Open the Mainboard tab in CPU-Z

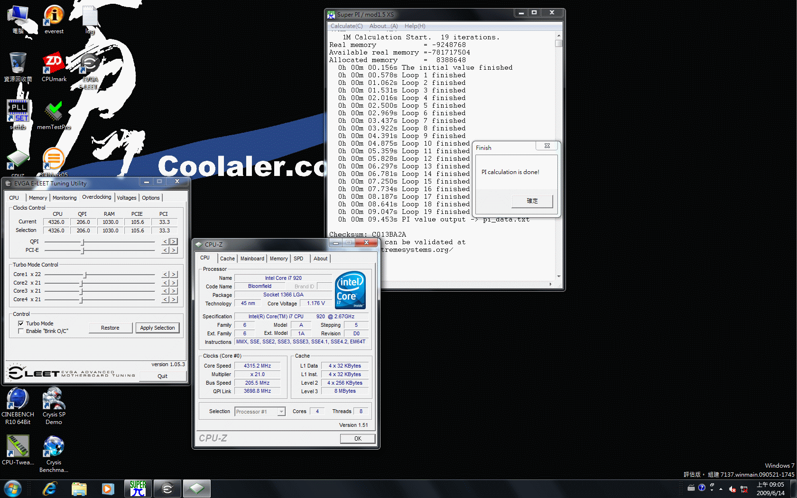pos(252,258)
